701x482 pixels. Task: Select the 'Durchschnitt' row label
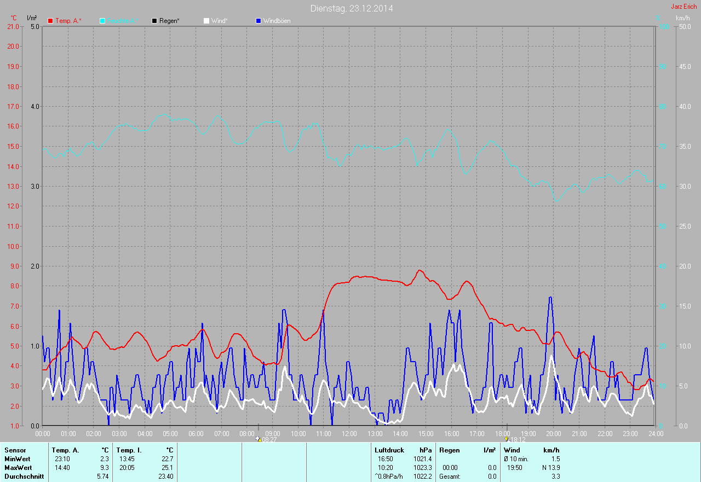tap(24, 476)
